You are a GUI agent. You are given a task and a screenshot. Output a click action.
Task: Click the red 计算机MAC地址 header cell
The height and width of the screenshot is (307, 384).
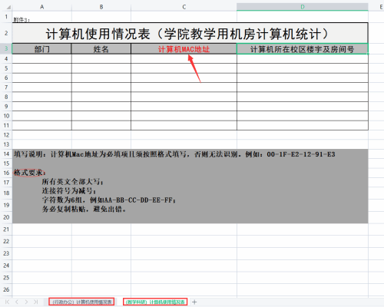tap(184, 49)
